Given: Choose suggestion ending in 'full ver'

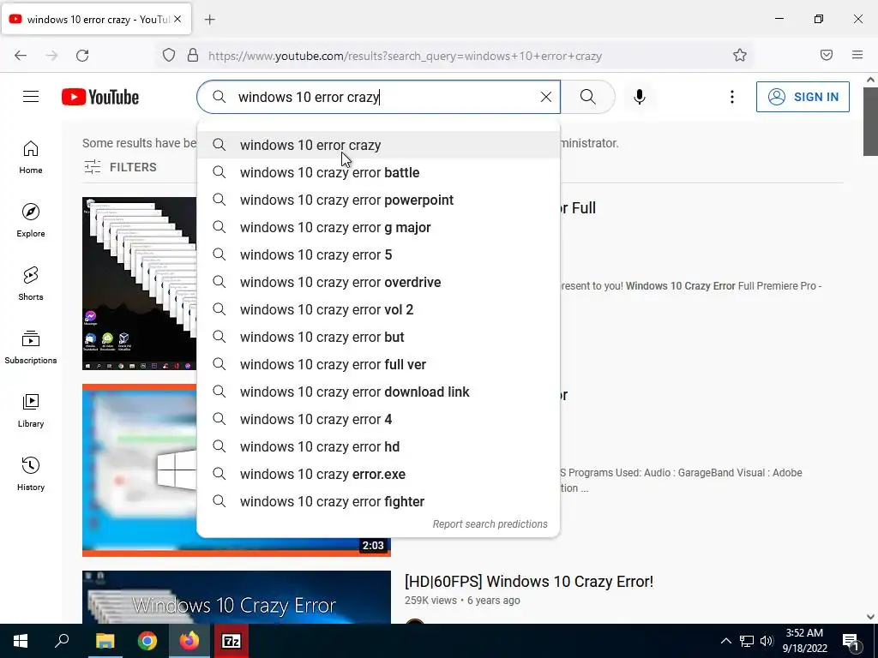Looking at the screenshot, I should coord(378,364).
